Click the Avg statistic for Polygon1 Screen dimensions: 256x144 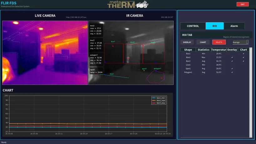203,72
